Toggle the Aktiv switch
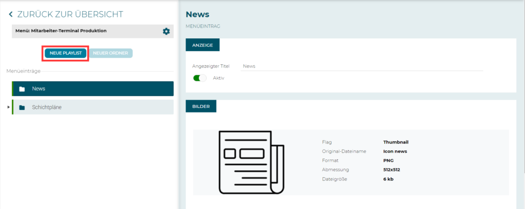The width and height of the screenshot is (525, 209). [200, 78]
